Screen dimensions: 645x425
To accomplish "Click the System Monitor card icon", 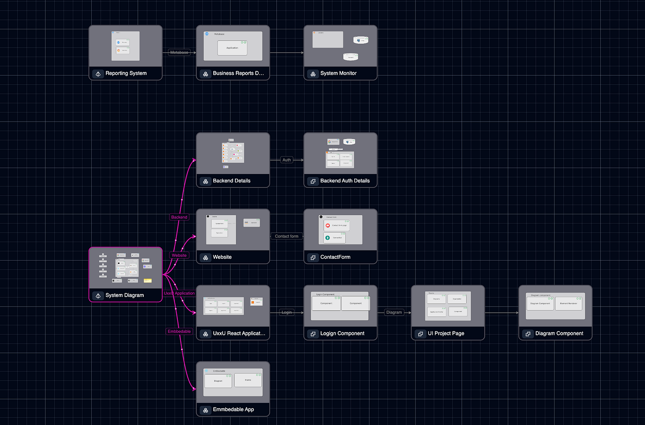I will click(313, 74).
